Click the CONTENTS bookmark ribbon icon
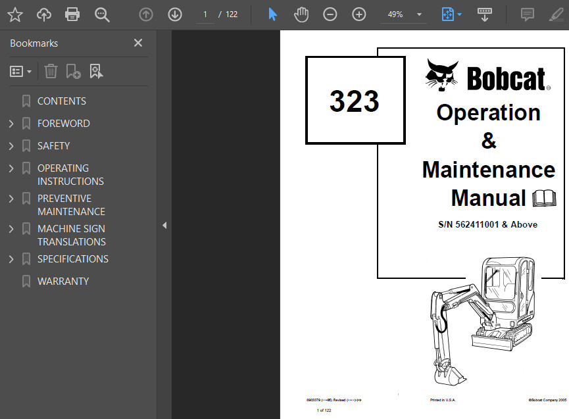The height and width of the screenshot is (419, 569). click(x=26, y=101)
